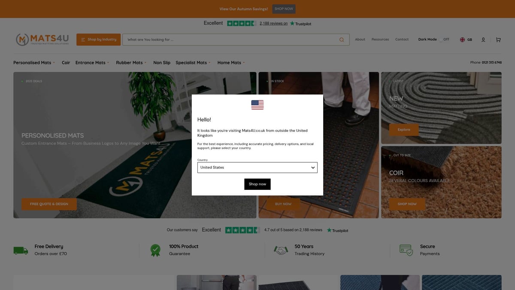Click the search magnifier icon

[x=342, y=40]
